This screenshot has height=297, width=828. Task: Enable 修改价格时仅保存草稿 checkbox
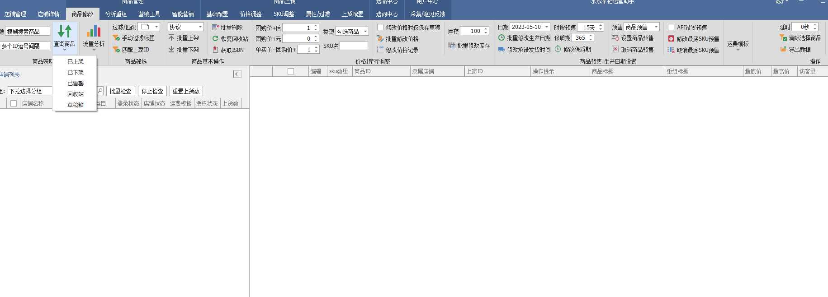tap(380, 28)
